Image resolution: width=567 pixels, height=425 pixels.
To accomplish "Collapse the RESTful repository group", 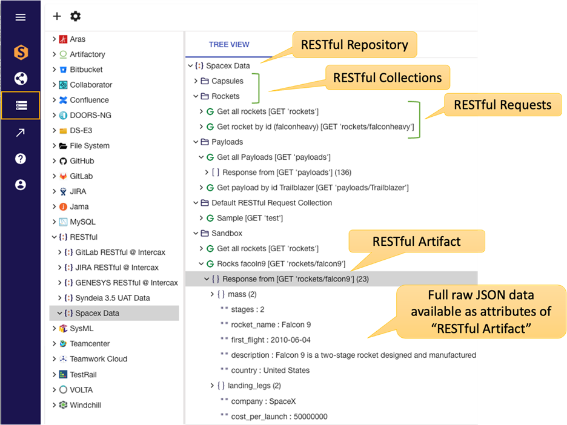I will (55, 237).
